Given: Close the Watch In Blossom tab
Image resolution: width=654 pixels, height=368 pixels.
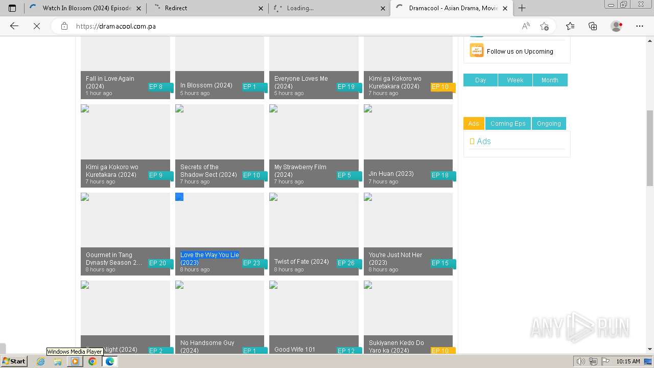Looking at the screenshot, I should click(x=139, y=8).
